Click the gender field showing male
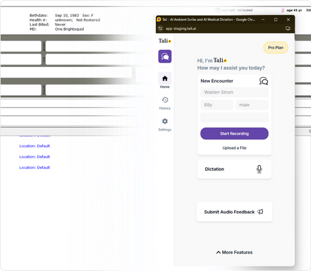 click(252, 105)
